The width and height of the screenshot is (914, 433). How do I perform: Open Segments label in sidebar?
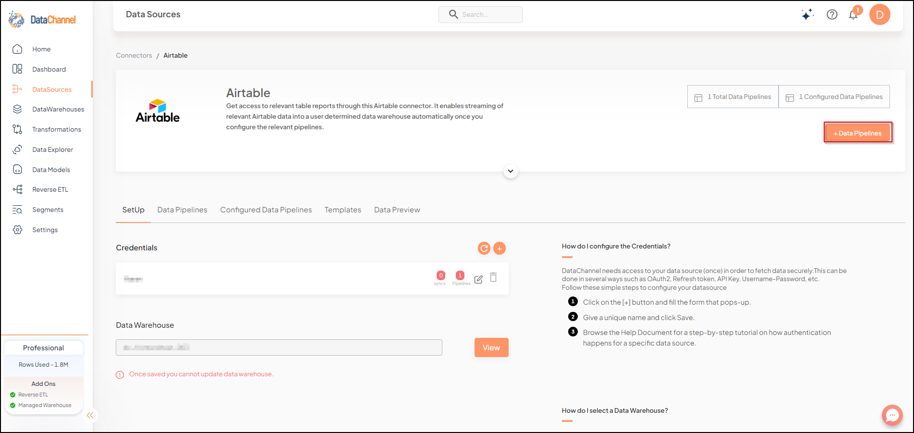coord(48,210)
